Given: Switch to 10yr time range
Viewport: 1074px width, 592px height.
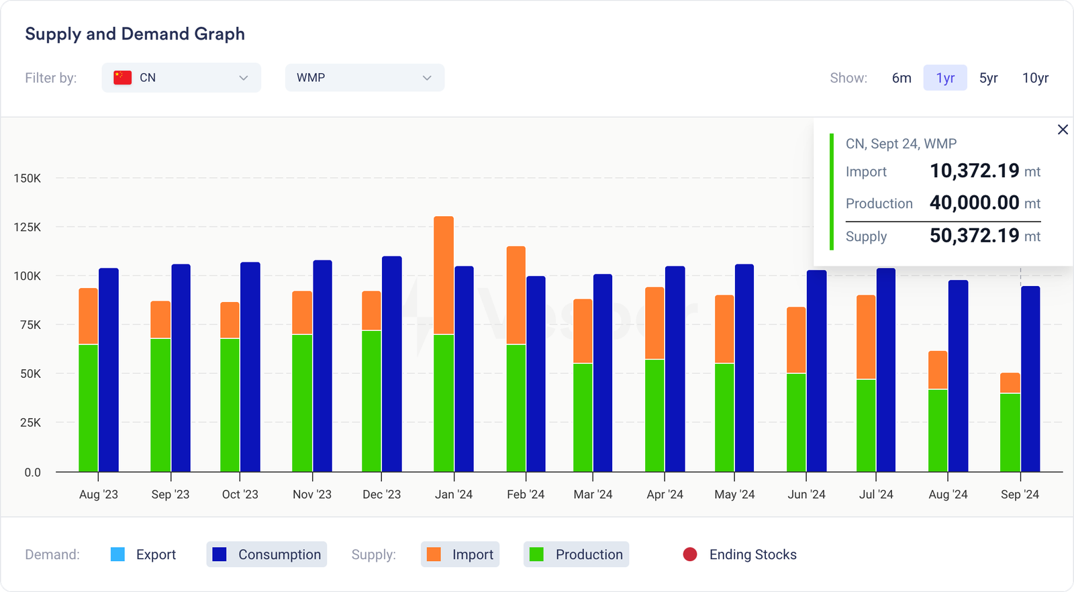Looking at the screenshot, I should click(1035, 78).
